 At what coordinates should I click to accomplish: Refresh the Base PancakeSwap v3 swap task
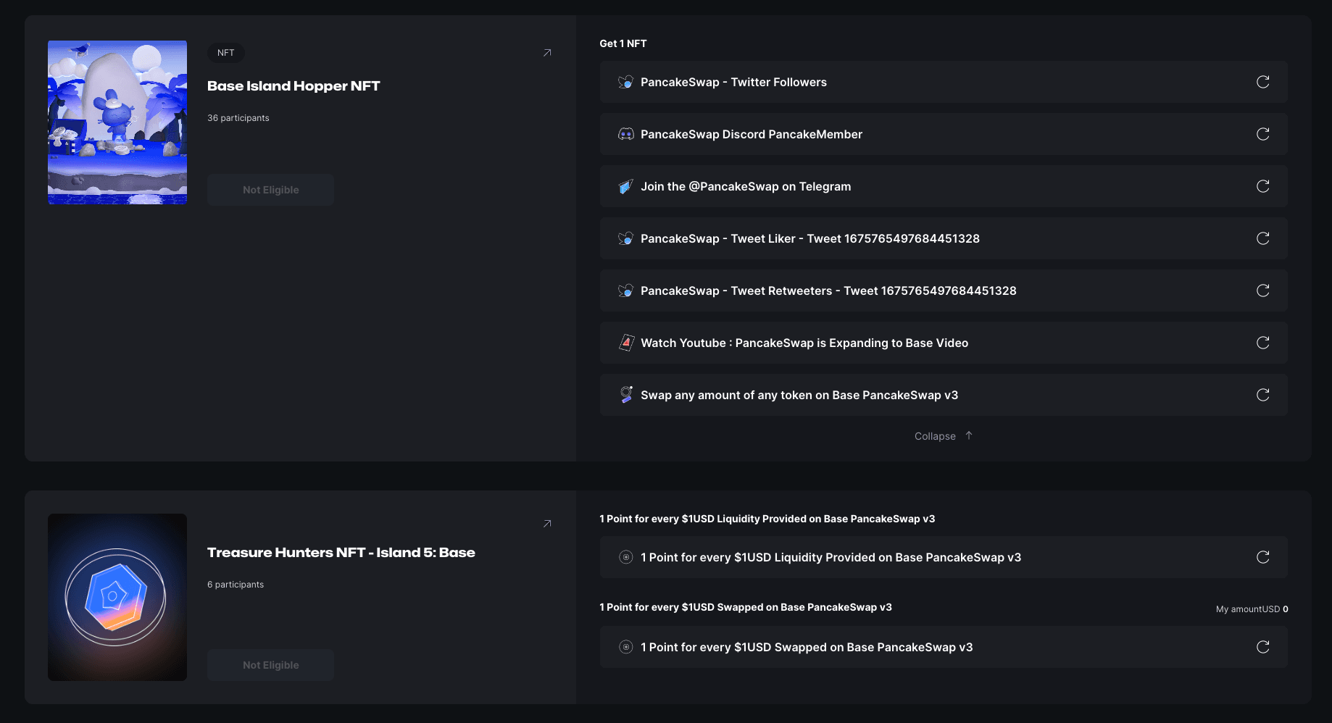pyautogui.click(x=1262, y=395)
